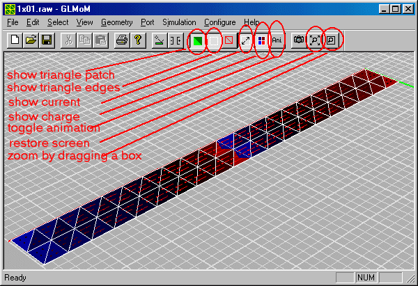Toggle the green show triangle patch button
Image resolution: width=418 pixels, height=286 pixels.
[x=198, y=40]
